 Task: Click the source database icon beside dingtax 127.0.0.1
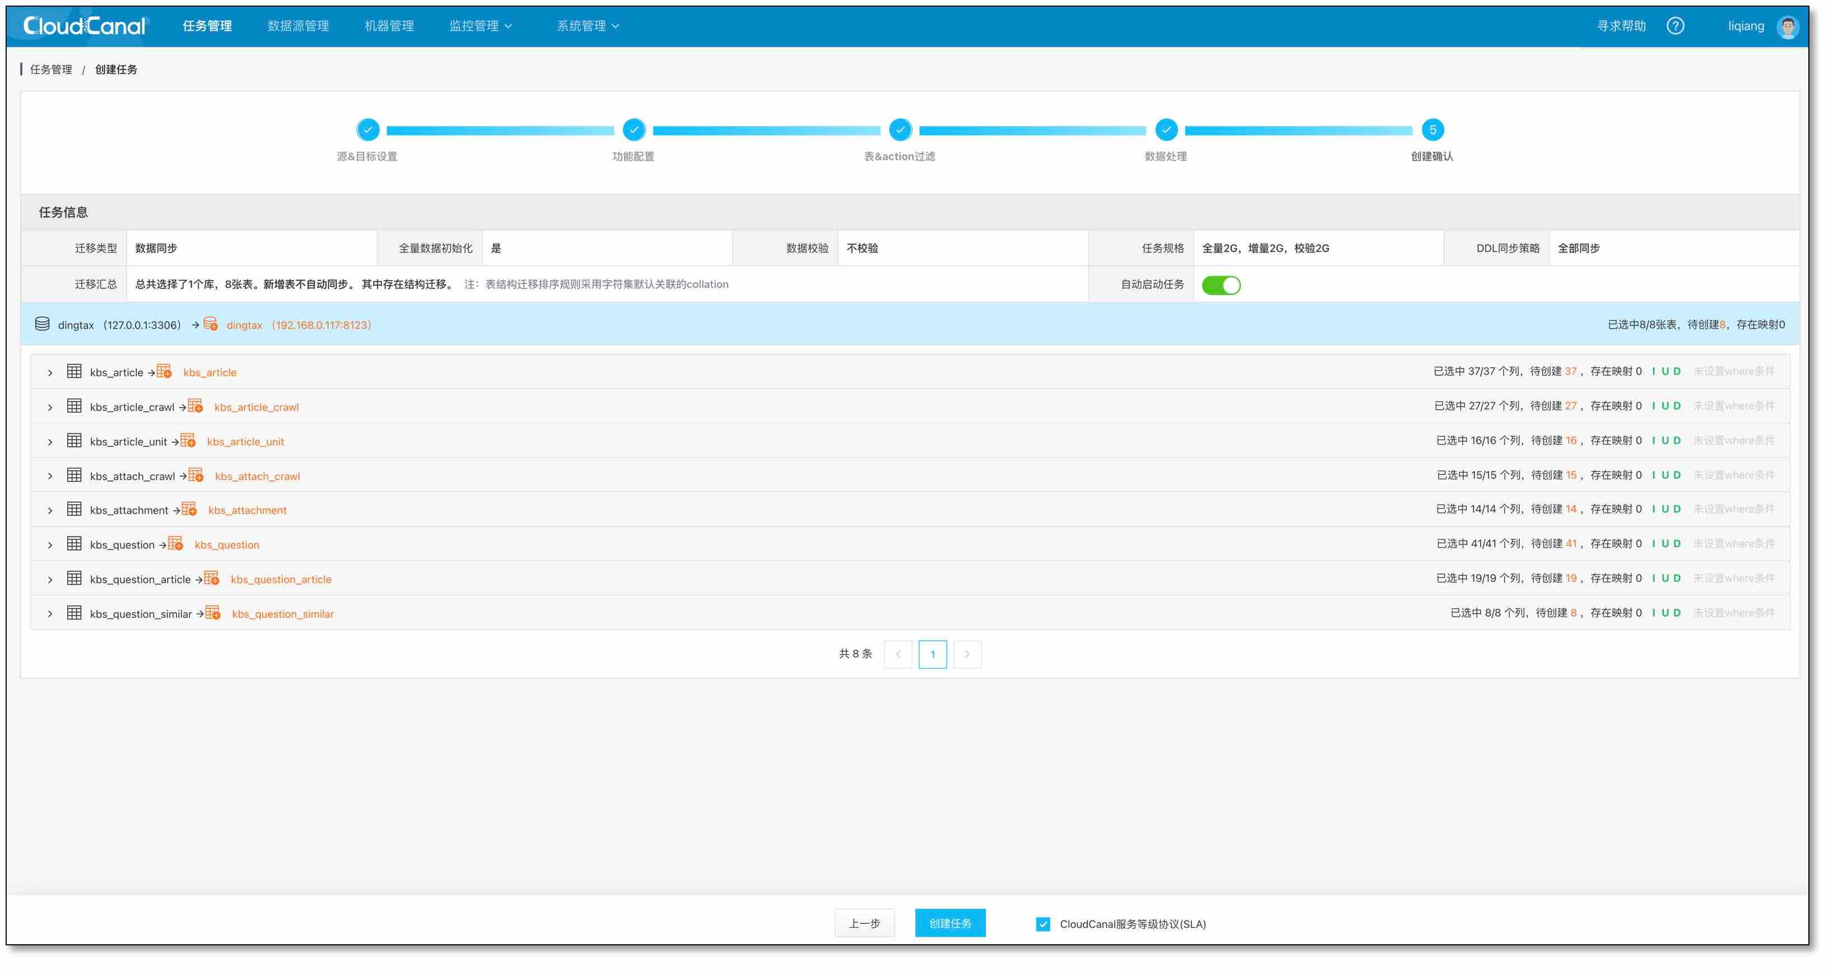pos(42,324)
